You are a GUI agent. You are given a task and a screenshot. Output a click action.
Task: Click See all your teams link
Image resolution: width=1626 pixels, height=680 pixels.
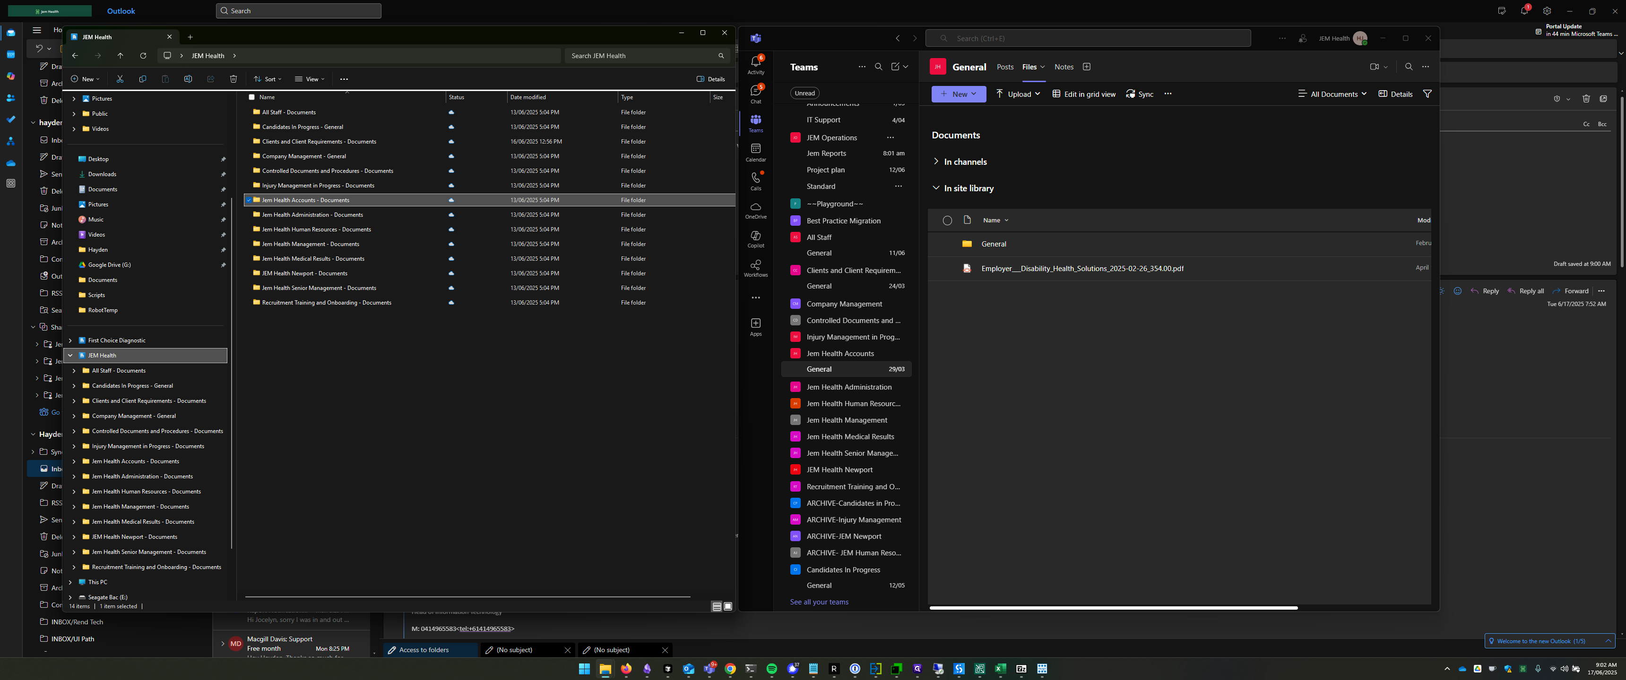pyautogui.click(x=819, y=602)
